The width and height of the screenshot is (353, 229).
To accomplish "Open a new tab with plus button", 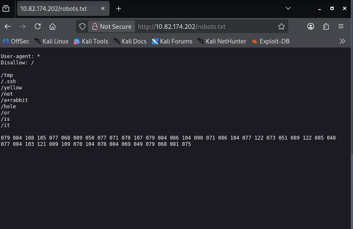I will click(x=118, y=8).
